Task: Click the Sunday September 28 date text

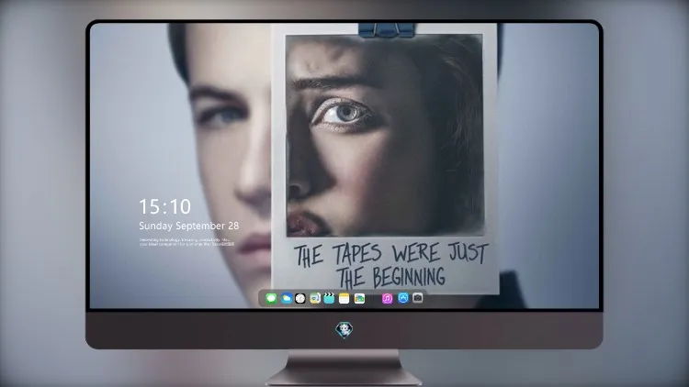Action: [x=189, y=226]
